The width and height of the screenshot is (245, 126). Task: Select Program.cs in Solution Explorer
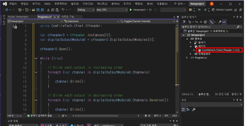pyautogui.click(x=201, y=58)
